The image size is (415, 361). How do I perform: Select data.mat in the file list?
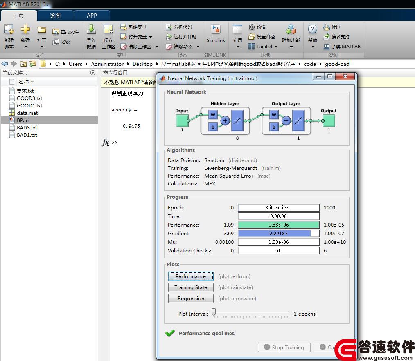pyautogui.click(x=49, y=113)
